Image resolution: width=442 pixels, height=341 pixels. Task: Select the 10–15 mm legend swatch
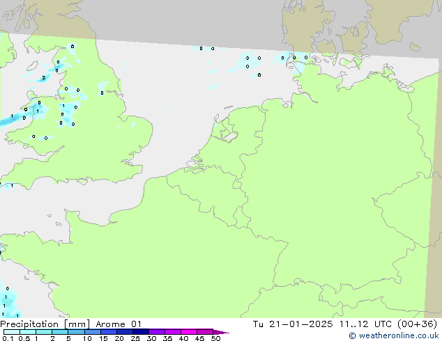[93, 332]
